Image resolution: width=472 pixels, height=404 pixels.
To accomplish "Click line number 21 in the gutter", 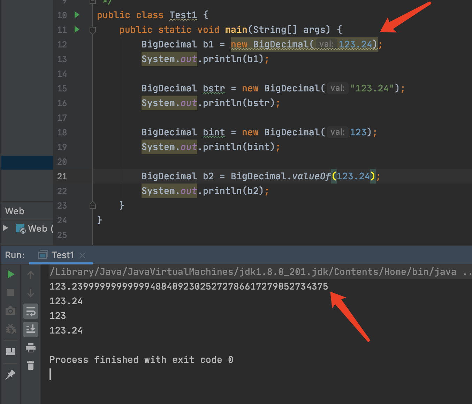I will (x=62, y=176).
